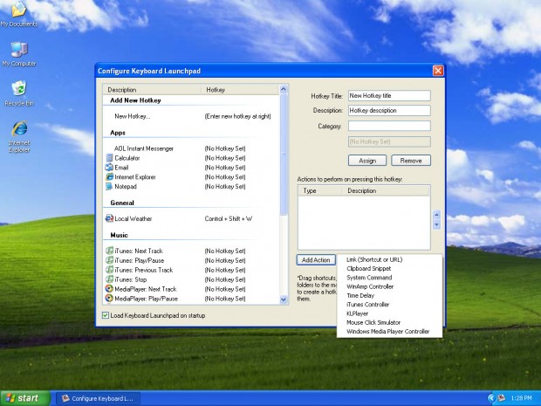The width and height of the screenshot is (541, 406).
Task: Click the MediaPlayer: Next Track icon
Action: point(109,289)
